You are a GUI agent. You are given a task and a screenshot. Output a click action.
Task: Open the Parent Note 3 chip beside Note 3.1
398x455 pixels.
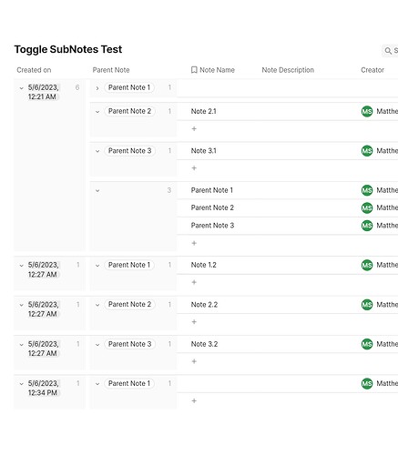(129, 151)
